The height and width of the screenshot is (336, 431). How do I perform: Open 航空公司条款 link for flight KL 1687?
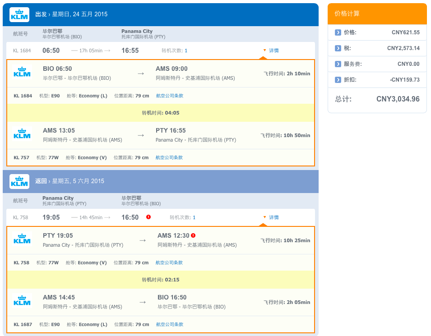point(170,324)
